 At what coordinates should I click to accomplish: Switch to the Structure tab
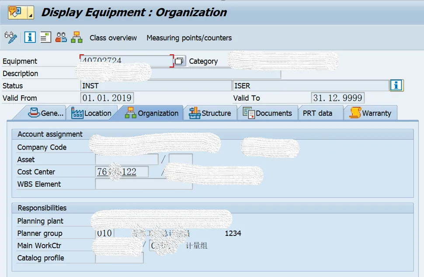[x=210, y=113]
